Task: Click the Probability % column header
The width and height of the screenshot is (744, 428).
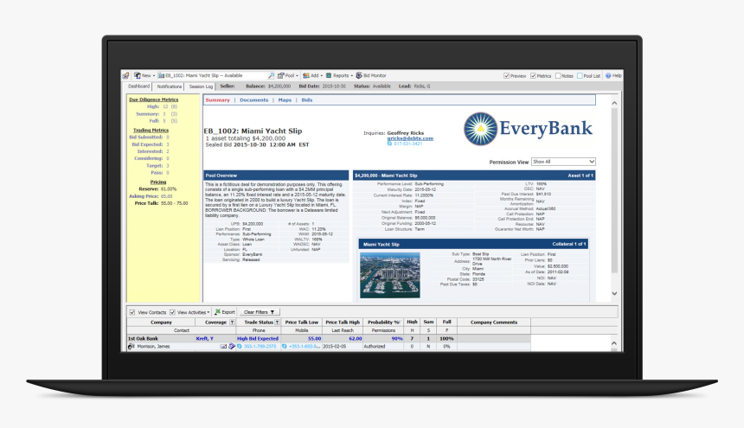Action: click(x=383, y=323)
